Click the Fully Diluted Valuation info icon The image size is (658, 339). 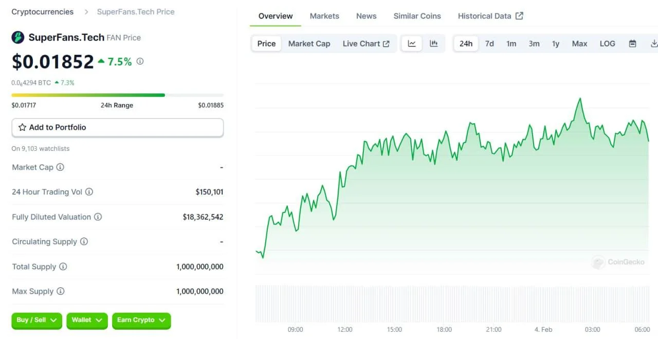point(98,217)
